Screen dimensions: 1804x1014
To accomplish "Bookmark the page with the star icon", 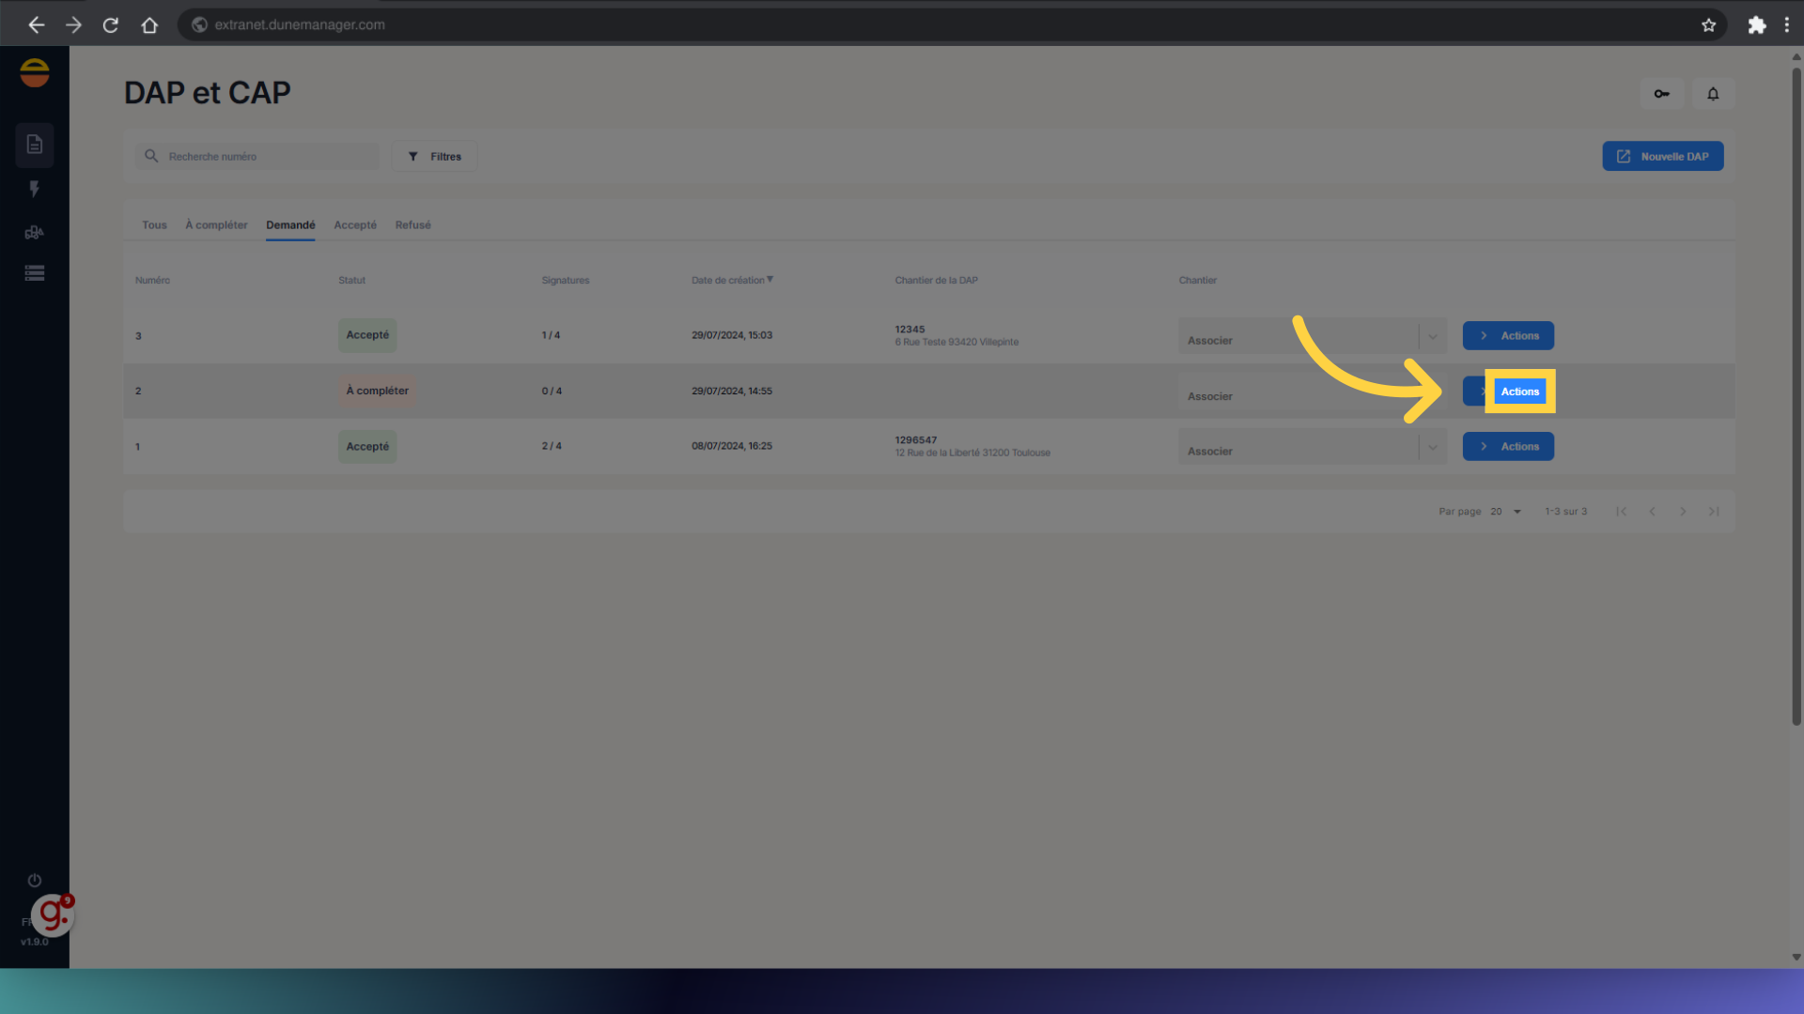I will coord(1708,25).
